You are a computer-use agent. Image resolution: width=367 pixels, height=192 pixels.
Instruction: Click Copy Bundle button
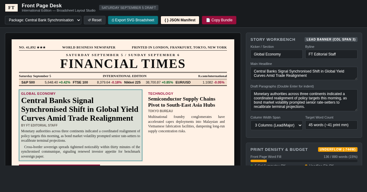[219, 20]
